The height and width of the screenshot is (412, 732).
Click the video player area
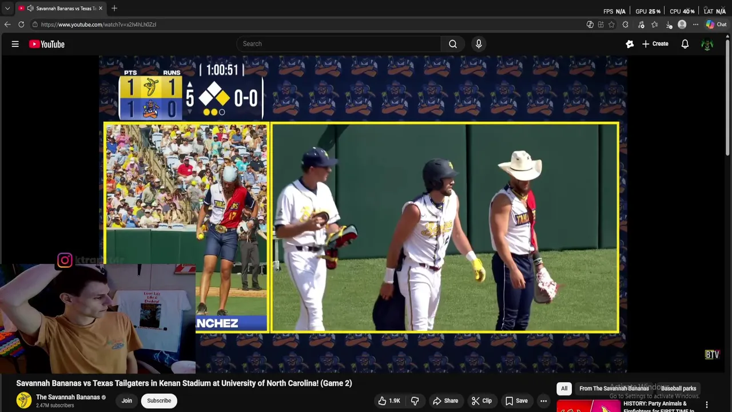click(363, 215)
